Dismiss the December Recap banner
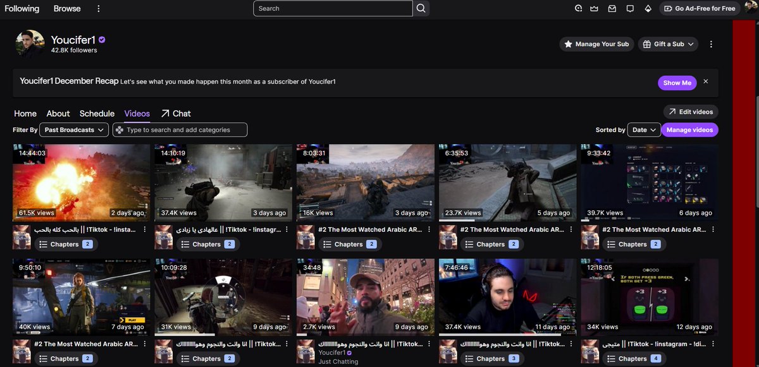 pyautogui.click(x=706, y=82)
